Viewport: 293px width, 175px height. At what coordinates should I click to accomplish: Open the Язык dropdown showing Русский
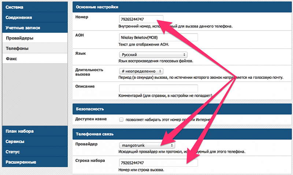[x=153, y=55]
